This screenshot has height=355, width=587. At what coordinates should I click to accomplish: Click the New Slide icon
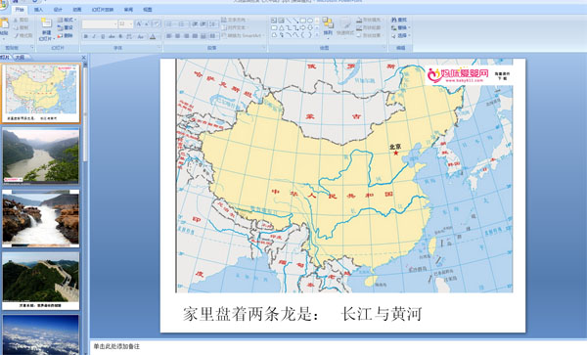[x=46, y=23]
